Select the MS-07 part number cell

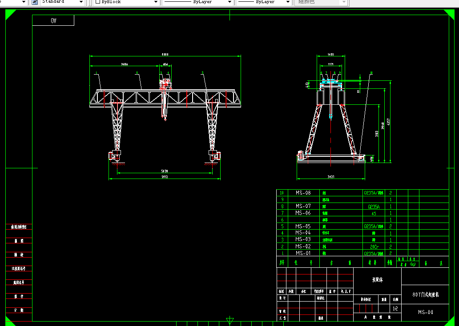(303, 206)
